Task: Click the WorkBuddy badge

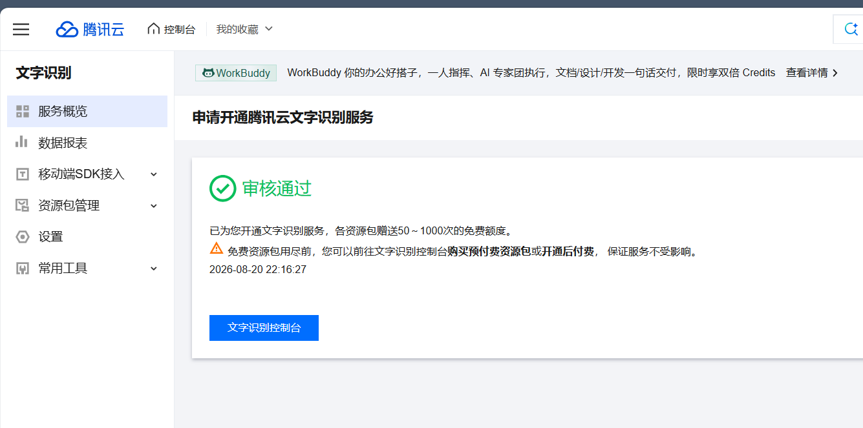Action: point(236,73)
